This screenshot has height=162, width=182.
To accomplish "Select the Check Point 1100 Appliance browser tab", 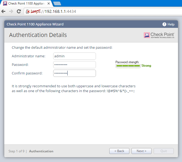I will (26, 3).
